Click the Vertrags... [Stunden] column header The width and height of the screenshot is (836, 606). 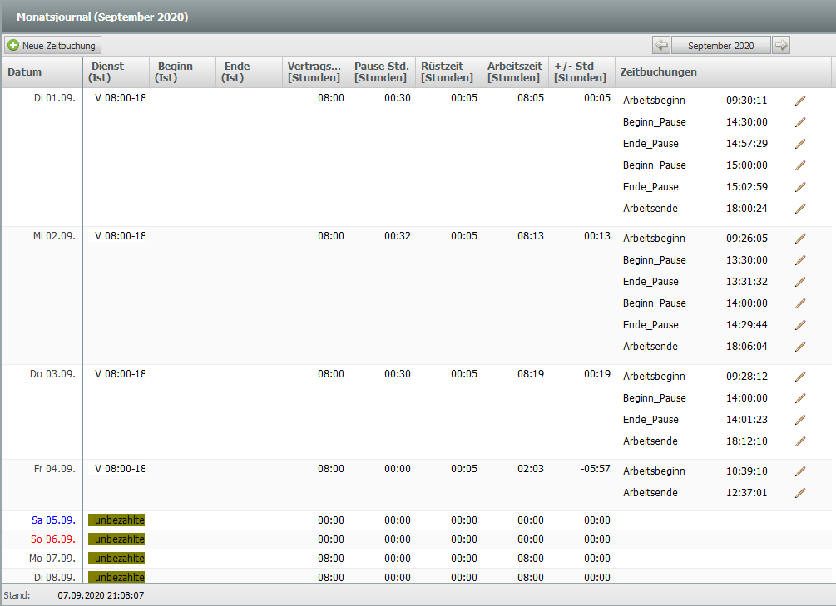[315, 72]
